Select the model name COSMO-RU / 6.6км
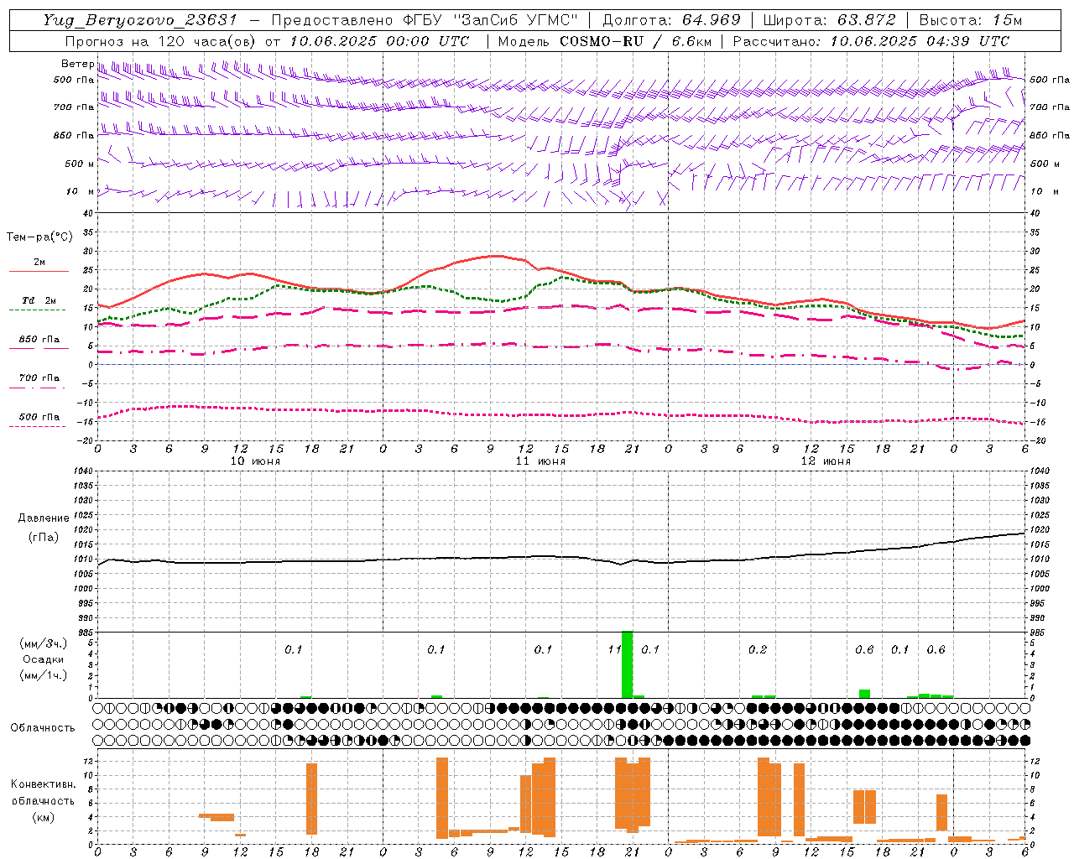Image resolution: width=1074 pixels, height=859 pixels. pyautogui.click(x=636, y=41)
